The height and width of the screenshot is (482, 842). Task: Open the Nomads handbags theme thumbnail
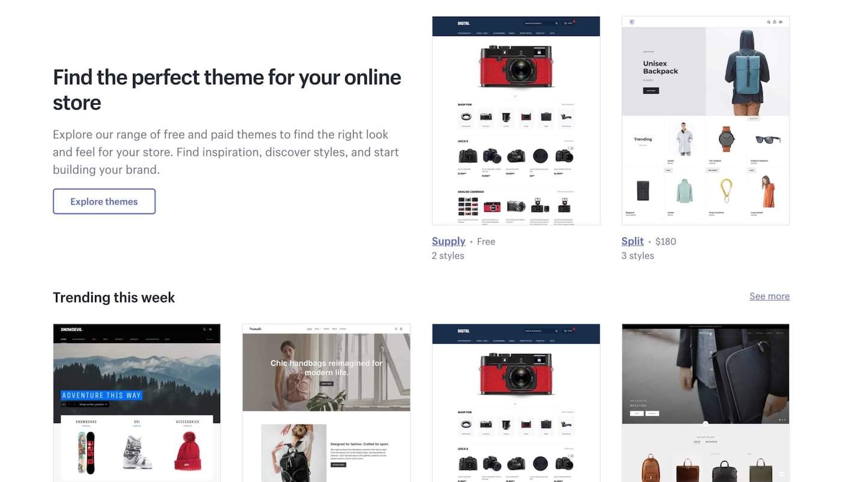tap(327, 403)
